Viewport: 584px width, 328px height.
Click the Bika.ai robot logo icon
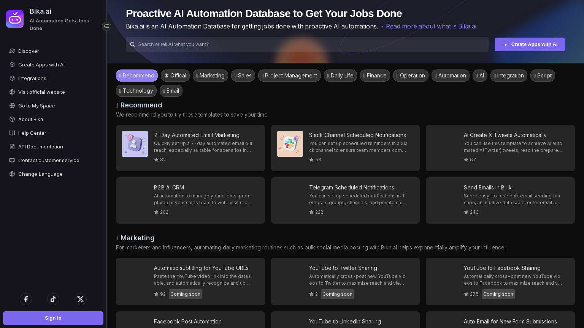(15, 19)
